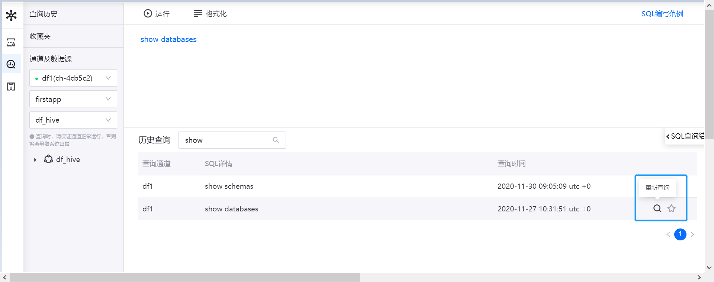Click the re-query magnifier icon for show databases
The image size is (714, 282).
[x=657, y=208]
